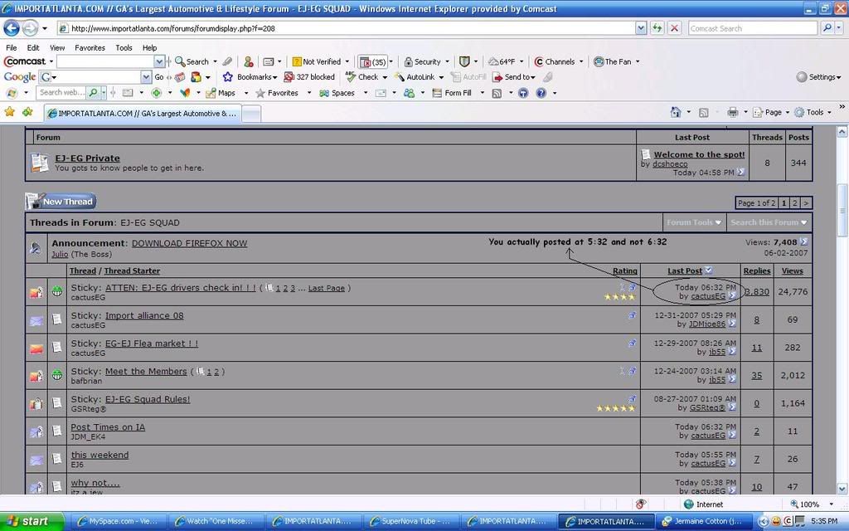The image size is (849, 531).
Task: Open the Search this Forum dropdown
Action: tap(769, 222)
